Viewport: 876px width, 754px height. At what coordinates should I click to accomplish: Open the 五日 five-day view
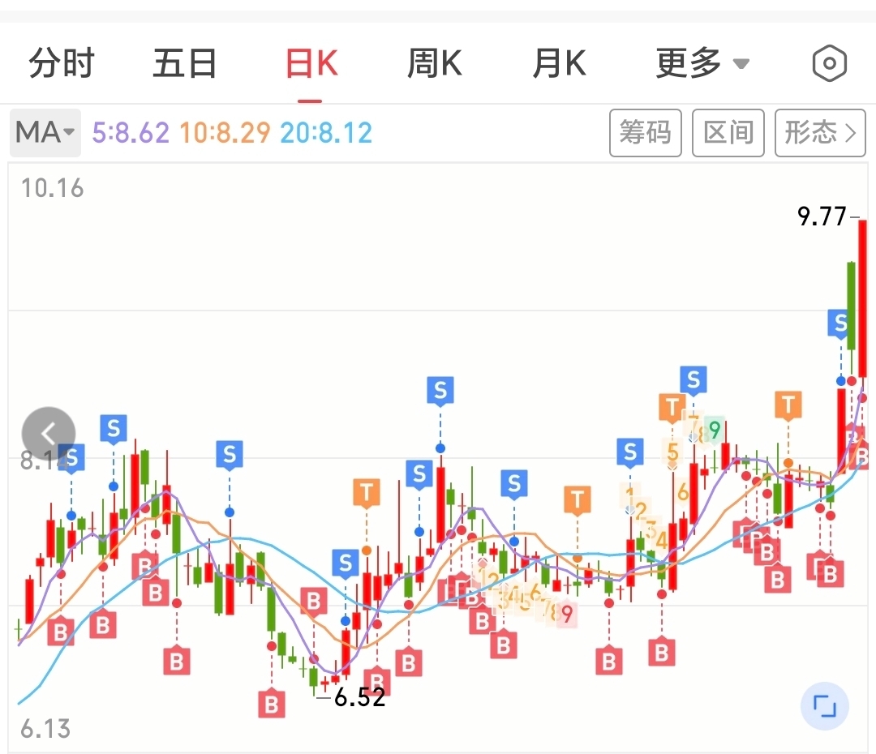[x=185, y=63]
